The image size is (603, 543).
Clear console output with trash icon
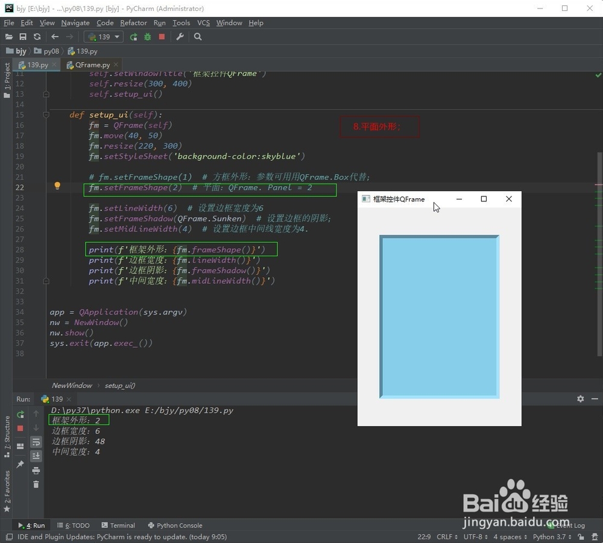tap(36, 485)
